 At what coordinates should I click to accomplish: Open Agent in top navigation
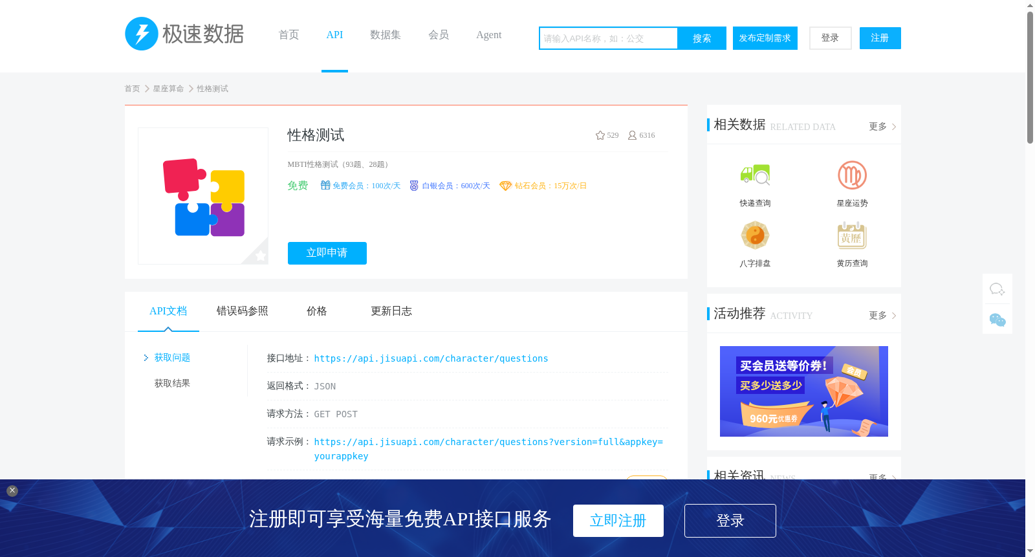488,35
